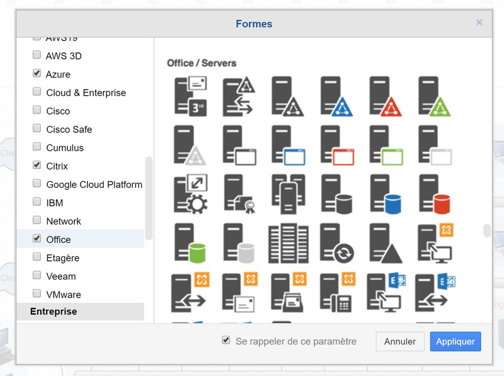Click the server sync refresh icon

click(x=336, y=243)
